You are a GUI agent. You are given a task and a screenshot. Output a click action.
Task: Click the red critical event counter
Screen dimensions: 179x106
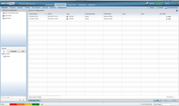[x=13, y=104]
